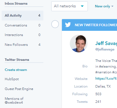Click Create stream link
The image size is (117, 108).
click(16, 70)
